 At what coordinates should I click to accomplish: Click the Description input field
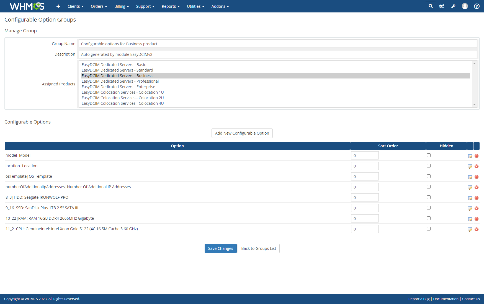pyautogui.click(x=278, y=54)
